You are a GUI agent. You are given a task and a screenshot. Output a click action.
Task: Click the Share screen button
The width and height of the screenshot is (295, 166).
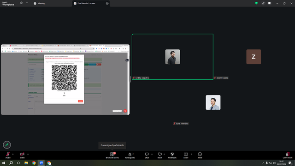click(x=186, y=155)
